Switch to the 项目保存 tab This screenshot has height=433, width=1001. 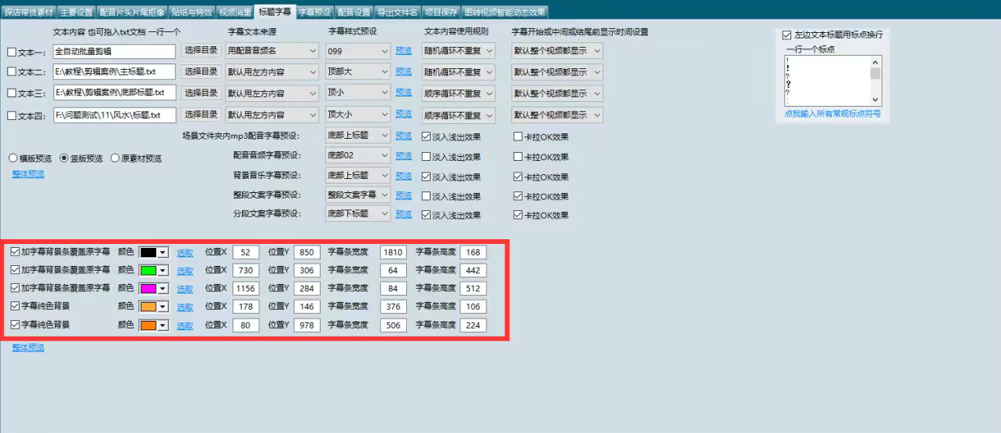point(441,12)
